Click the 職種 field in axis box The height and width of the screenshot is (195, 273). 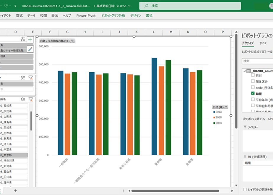(x=258, y=163)
